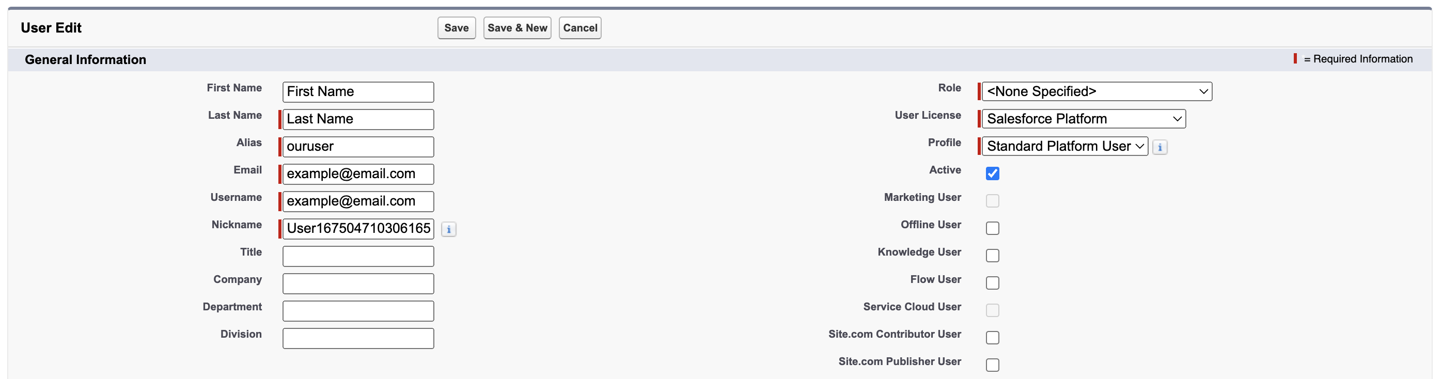Check the Flow User checkbox
Image resolution: width=1442 pixels, height=379 pixels.
coord(992,283)
